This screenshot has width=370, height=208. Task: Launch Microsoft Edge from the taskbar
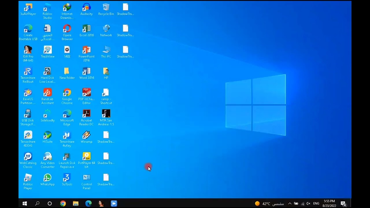tap(88, 204)
